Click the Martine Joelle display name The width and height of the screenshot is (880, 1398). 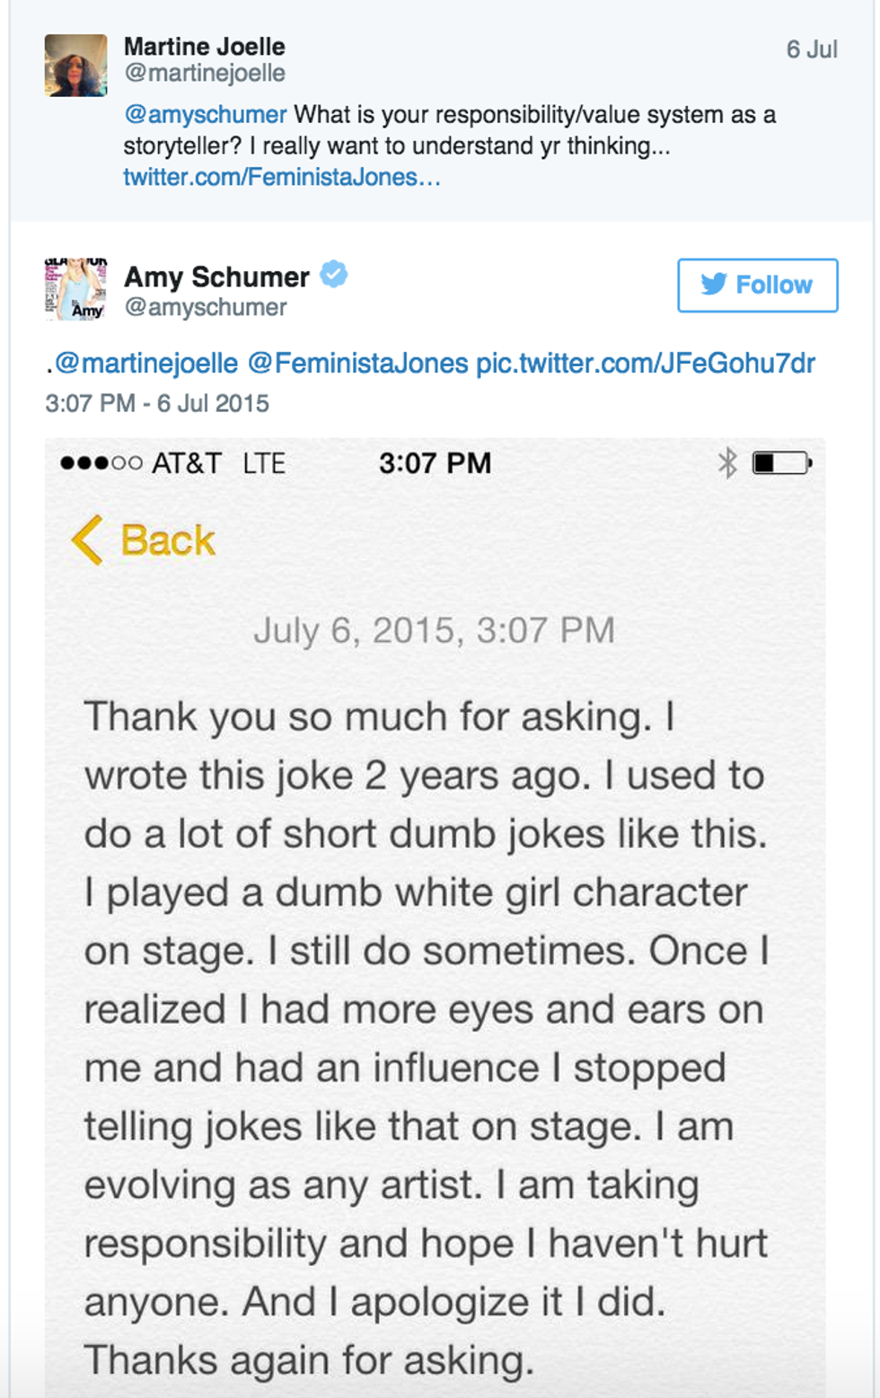tap(205, 47)
